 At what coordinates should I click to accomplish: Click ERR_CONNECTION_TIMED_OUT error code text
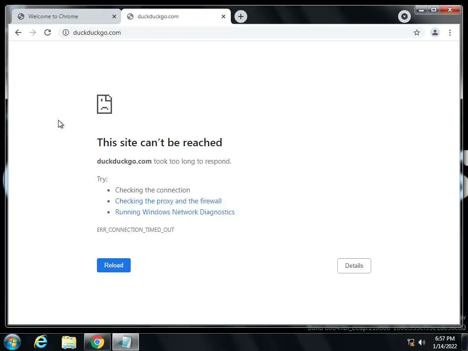point(135,230)
